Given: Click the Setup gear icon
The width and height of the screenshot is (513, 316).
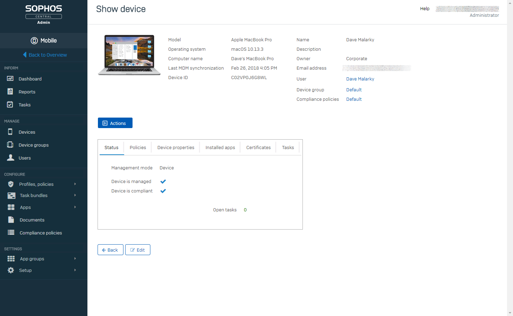Looking at the screenshot, I should (11, 270).
